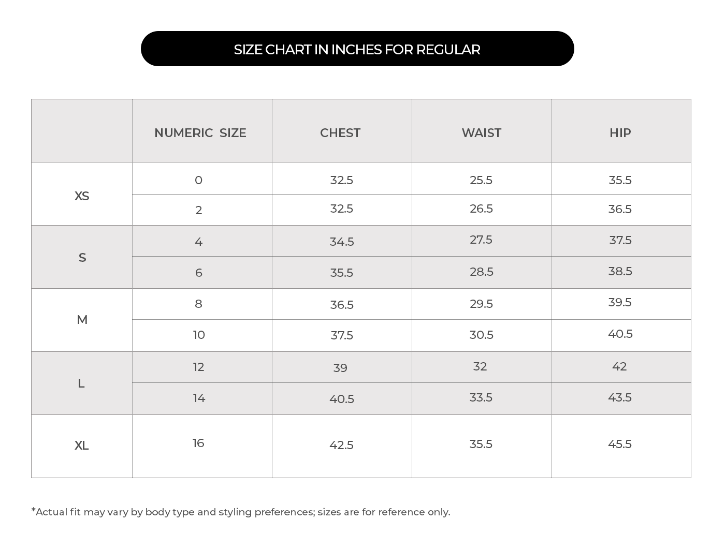Click the CHEST column header
The width and height of the screenshot is (725, 549).
point(340,133)
